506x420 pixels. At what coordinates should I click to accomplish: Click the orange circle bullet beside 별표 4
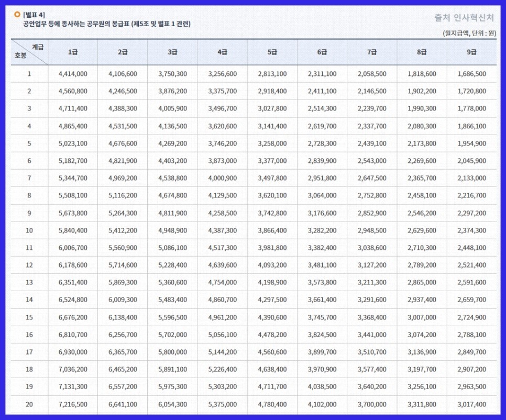17,15
